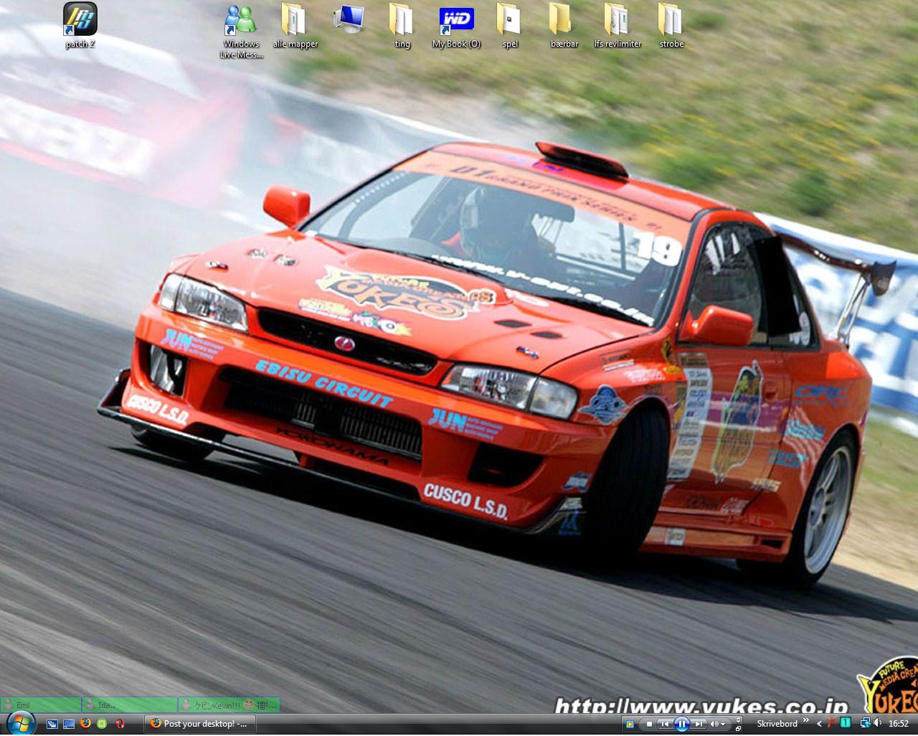Show hidden system tray icons
The width and height of the screenshot is (918, 736).
[x=819, y=724]
